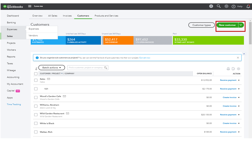This screenshot has width=252, height=142.
Task: Dismiss the sub-customers info banner
Action: [238, 58]
